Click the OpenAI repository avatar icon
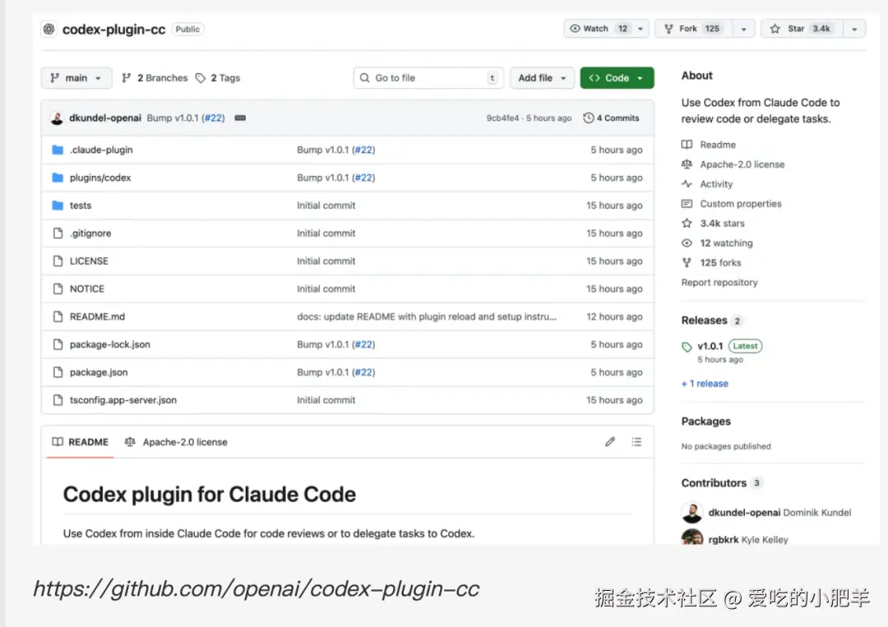This screenshot has width=888, height=627. click(49, 29)
